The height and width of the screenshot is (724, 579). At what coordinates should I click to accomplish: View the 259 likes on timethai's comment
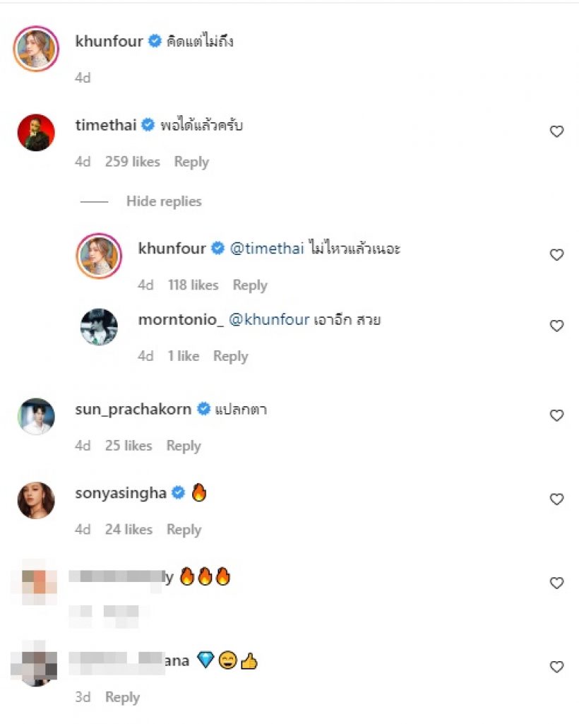click(x=132, y=162)
